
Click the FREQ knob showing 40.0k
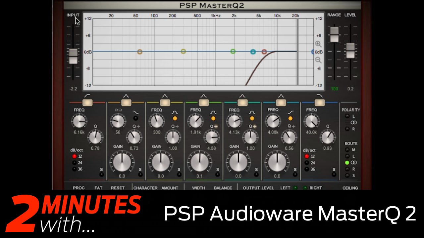311,121
